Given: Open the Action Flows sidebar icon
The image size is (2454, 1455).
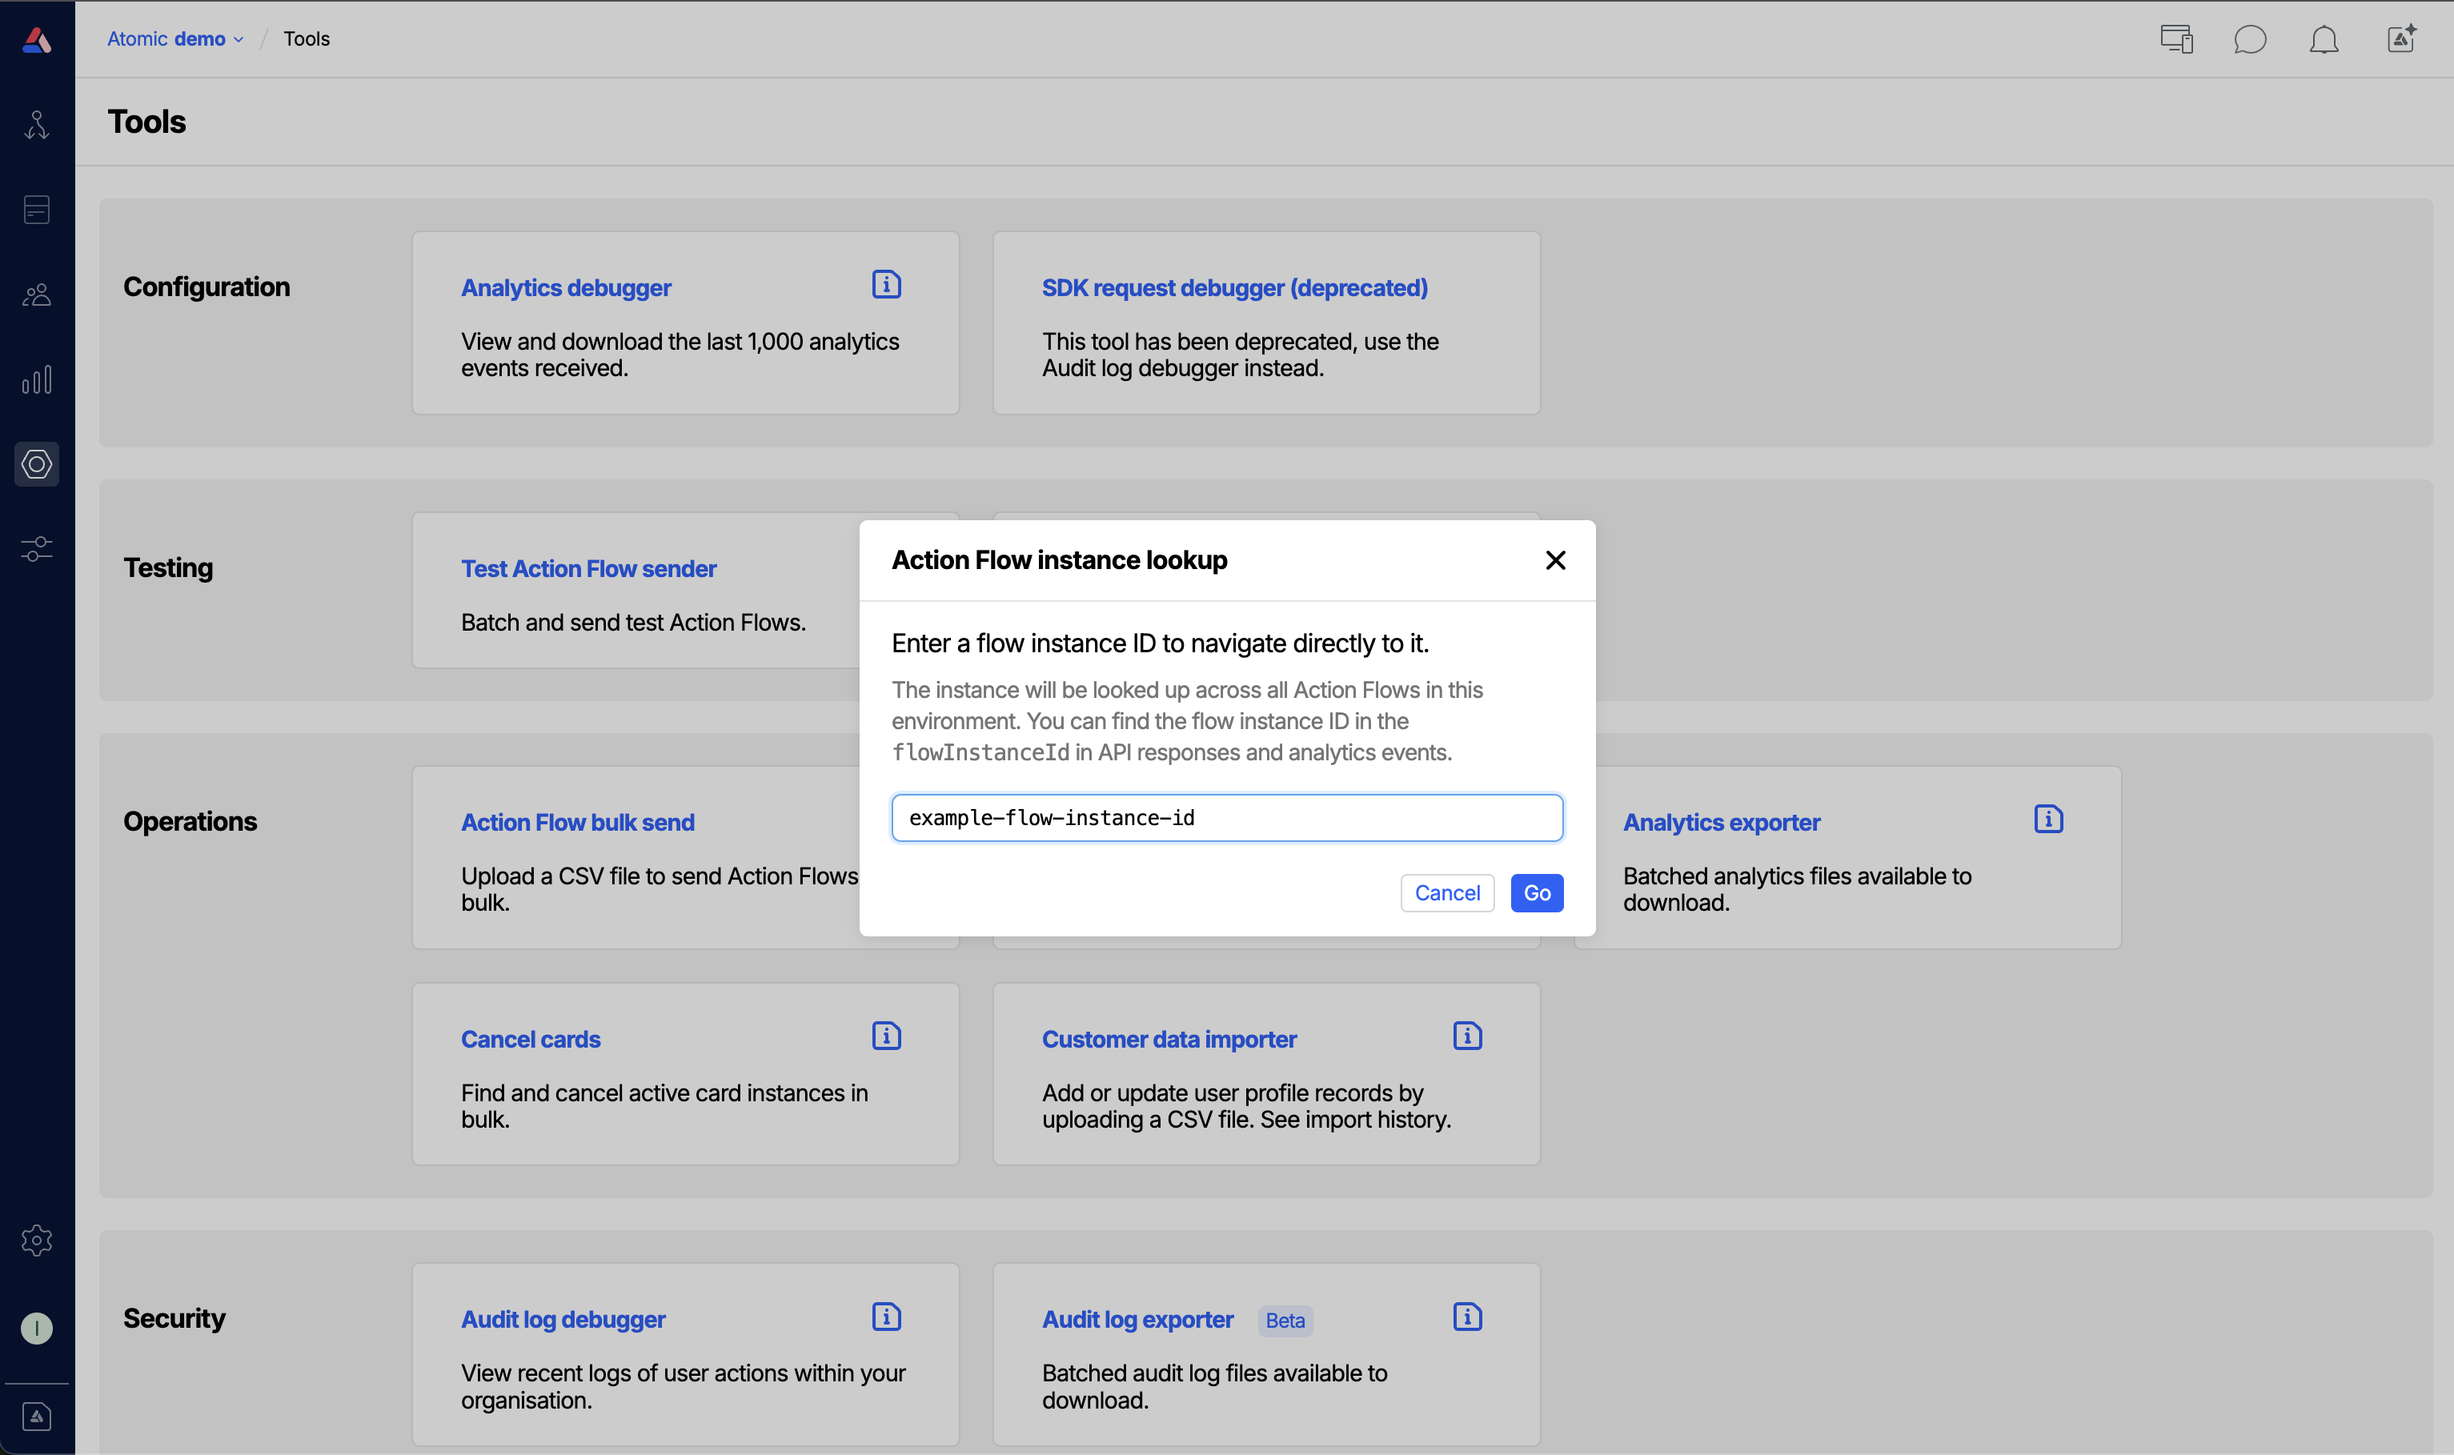Looking at the screenshot, I should click(x=36, y=123).
